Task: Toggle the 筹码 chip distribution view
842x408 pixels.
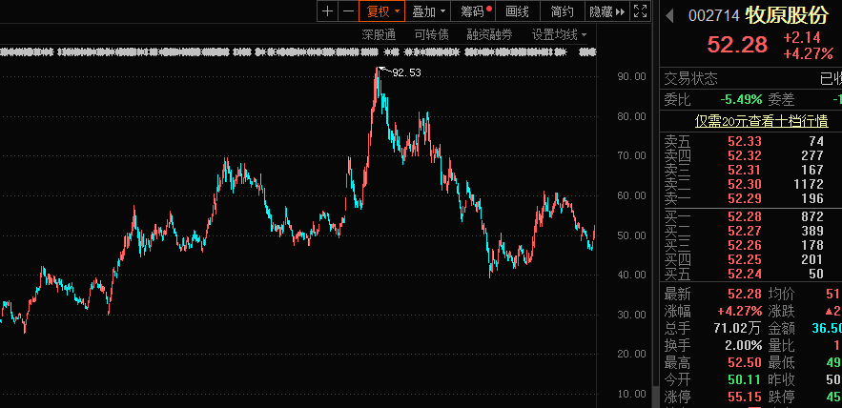Action: (474, 11)
